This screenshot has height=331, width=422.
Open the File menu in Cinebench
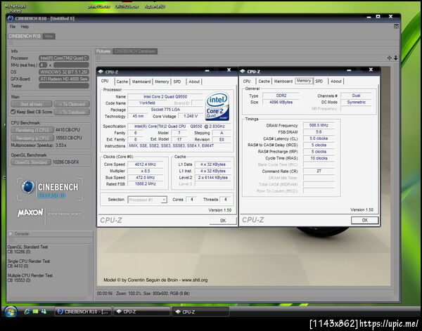13,27
